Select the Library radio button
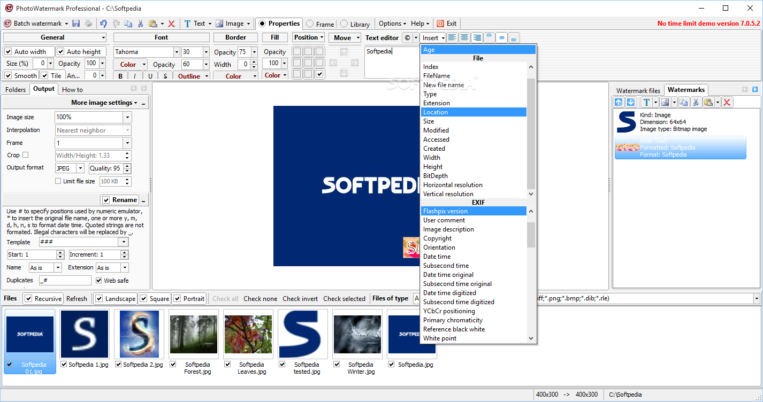The image size is (763, 402). click(344, 24)
